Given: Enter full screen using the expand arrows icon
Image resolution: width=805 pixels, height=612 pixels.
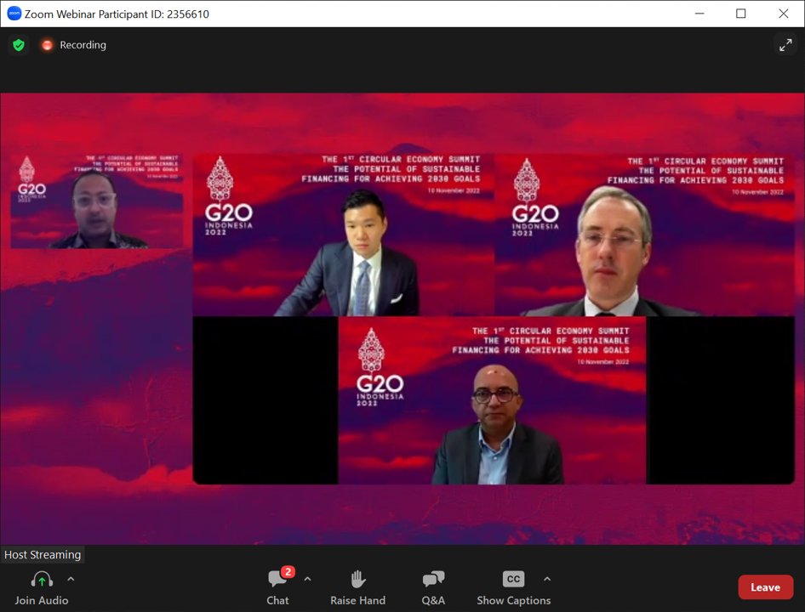Looking at the screenshot, I should 785,45.
